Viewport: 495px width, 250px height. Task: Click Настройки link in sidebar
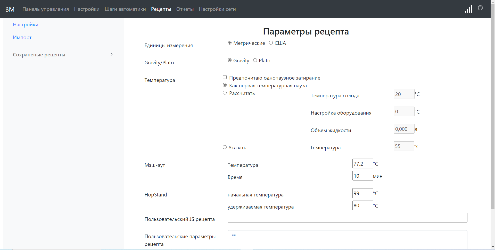(x=26, y=24)
